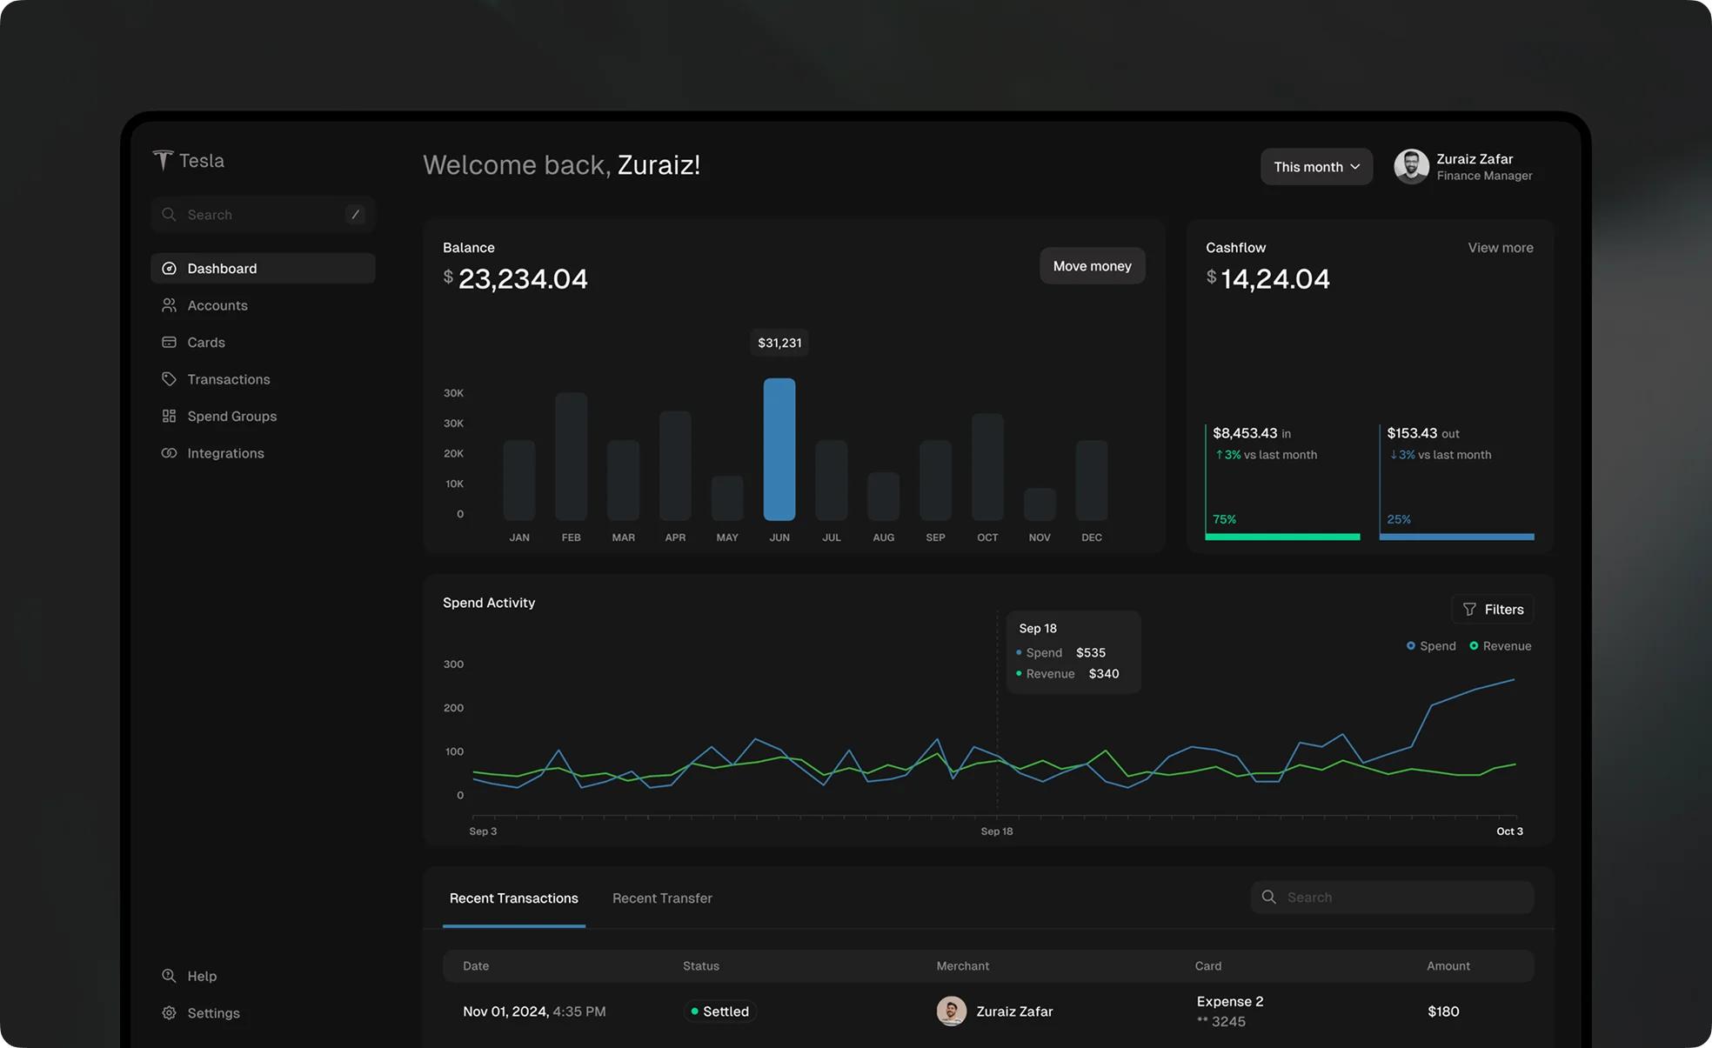Click View more in Cashflow
The width and height of the screenshot is (1712, 1048).
[x=1500, y=248]
